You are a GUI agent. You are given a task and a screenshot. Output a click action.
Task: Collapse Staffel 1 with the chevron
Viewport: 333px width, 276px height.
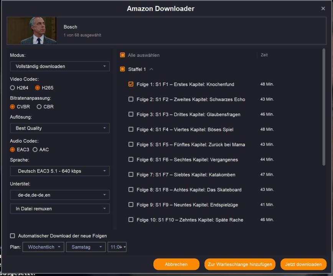pyautogui.click(x=151, y=69)
